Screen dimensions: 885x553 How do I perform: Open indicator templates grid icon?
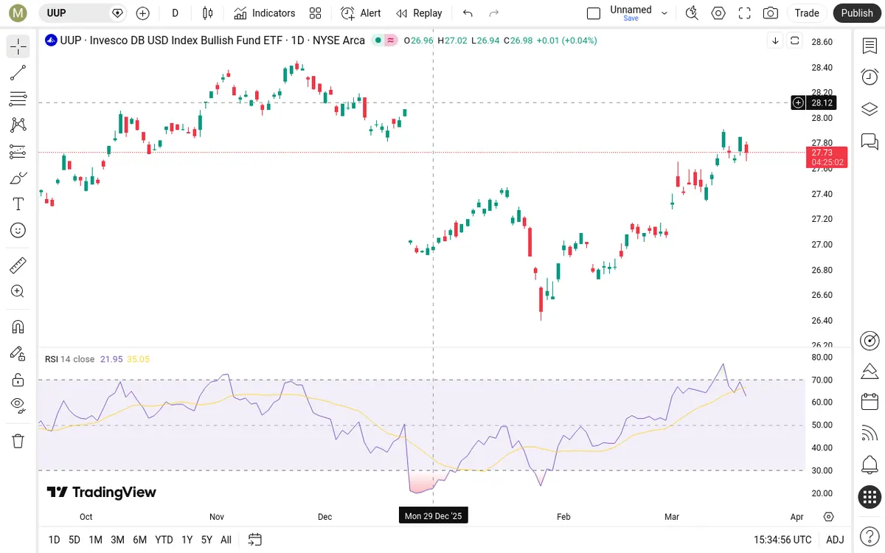tap(316, 13)
